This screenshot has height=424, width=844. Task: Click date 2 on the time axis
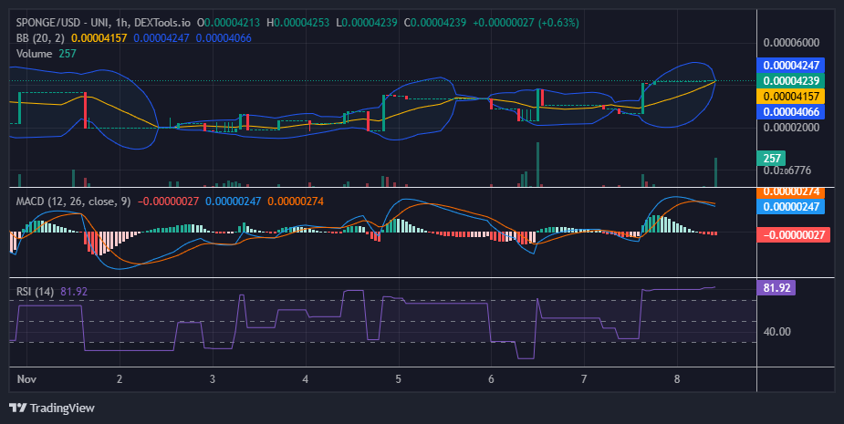click(120, 379)
